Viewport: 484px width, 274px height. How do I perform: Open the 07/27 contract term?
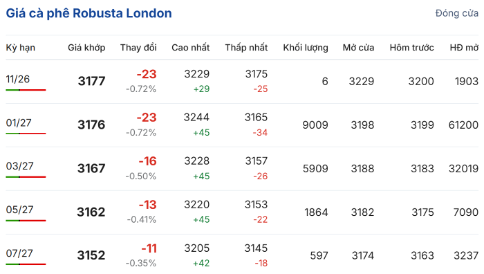point(19,253)
